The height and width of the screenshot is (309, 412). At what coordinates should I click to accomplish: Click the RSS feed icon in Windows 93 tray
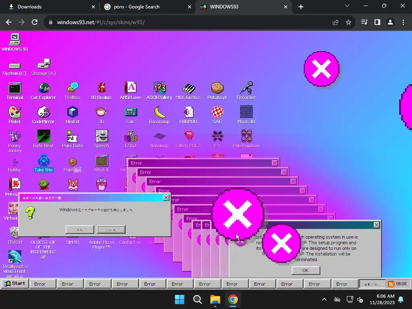(x=391, y=284)
